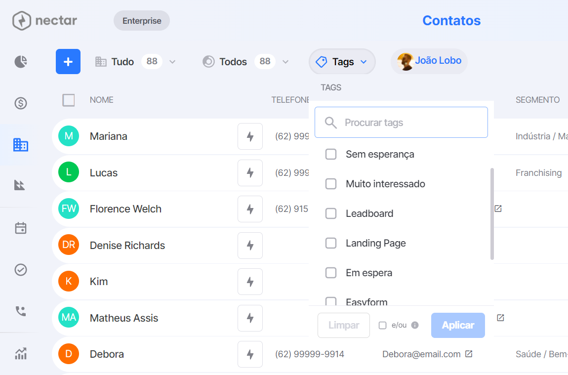Click the blue plus add contact button
This screenshot has width=568, height=375.
pyautogui.click(x=68, y=62)
